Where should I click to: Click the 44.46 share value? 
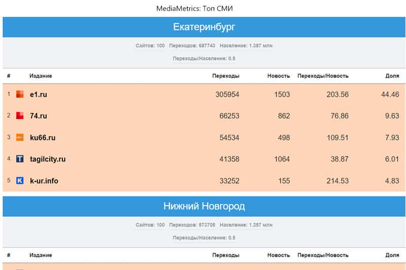(390, 95)
